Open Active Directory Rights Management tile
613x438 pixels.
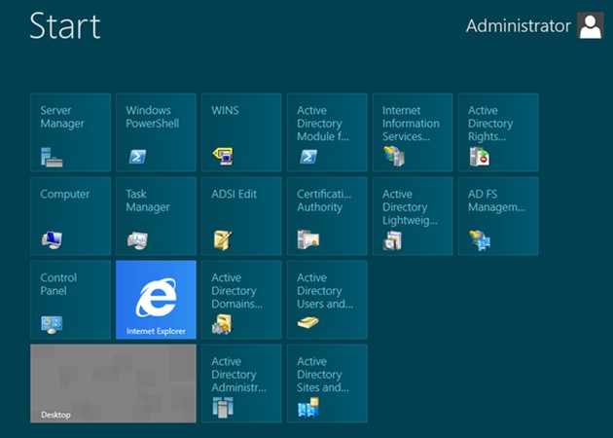click(x=498, y=132)
